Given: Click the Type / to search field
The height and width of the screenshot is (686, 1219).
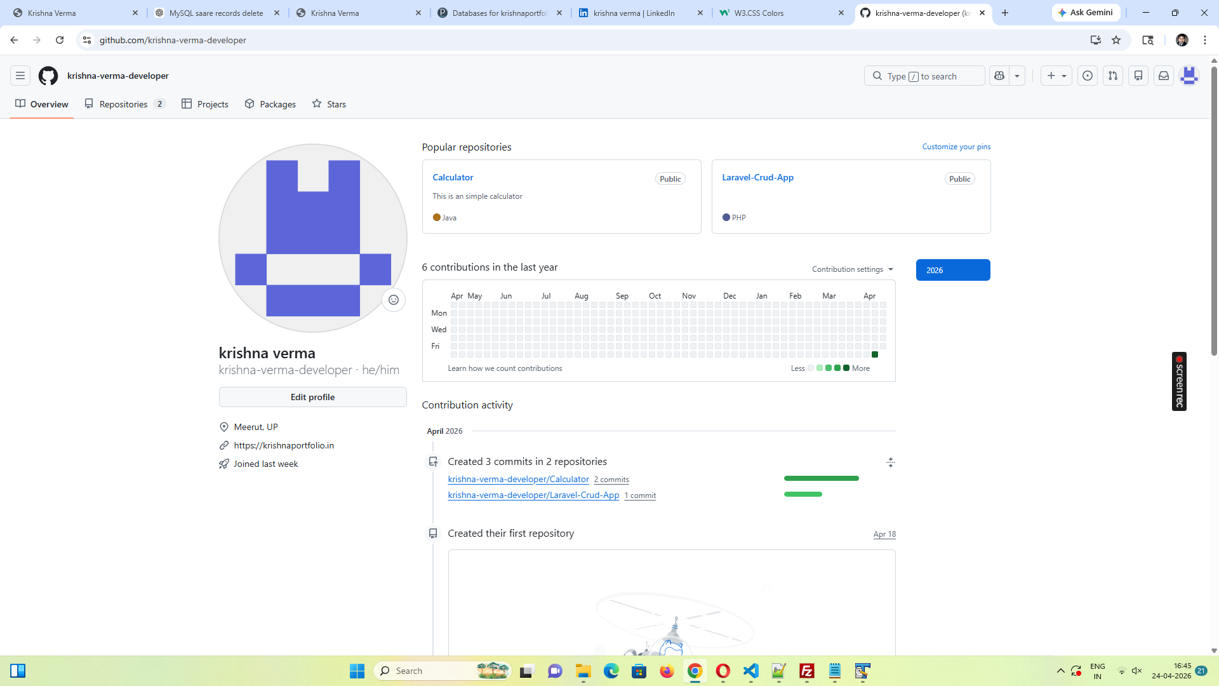Looking at the screenshot, I should [924, 76].
